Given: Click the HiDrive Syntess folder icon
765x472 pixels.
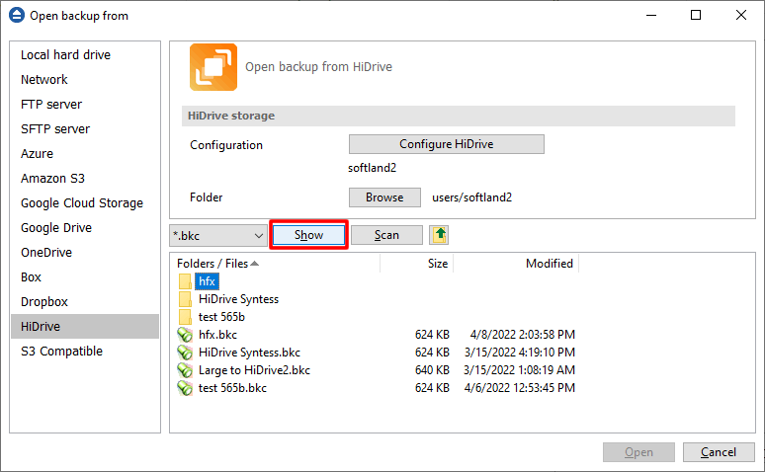Looking at the screenshot, I should 185,299.
